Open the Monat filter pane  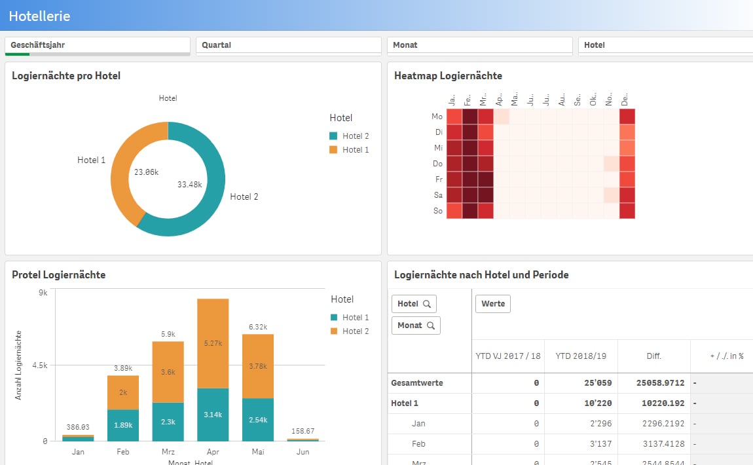[480, 46]
